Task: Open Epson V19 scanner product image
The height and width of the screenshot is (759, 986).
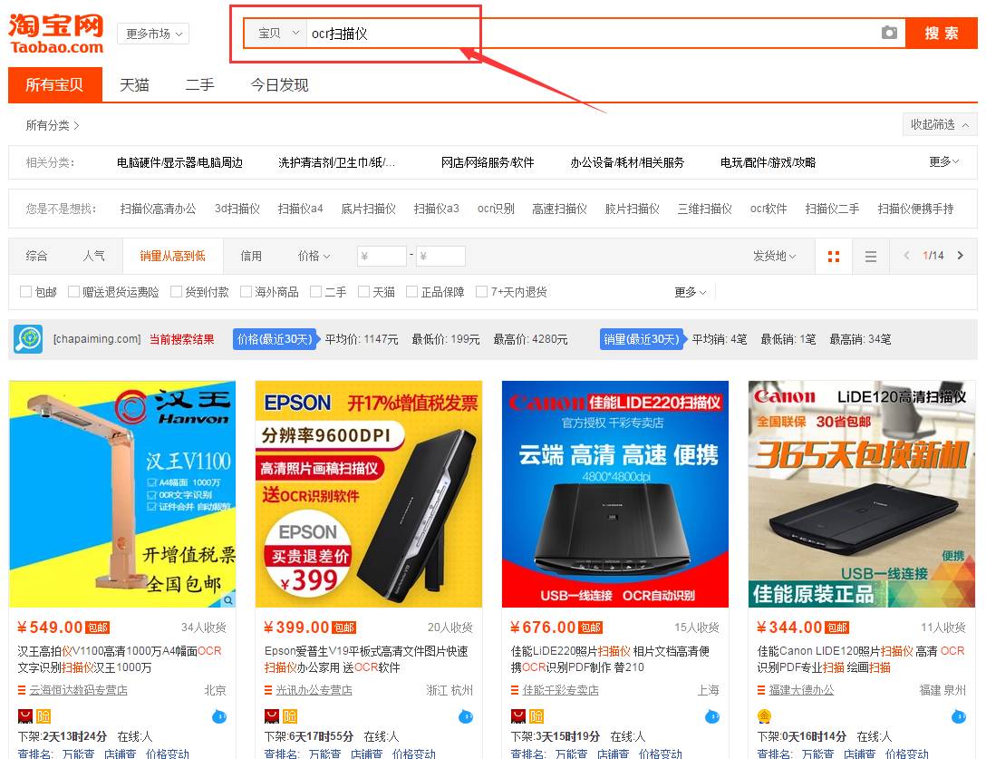Action: (x=369, y=494)
